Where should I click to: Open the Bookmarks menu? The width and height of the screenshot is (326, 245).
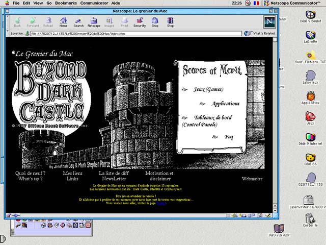[66, 3]
